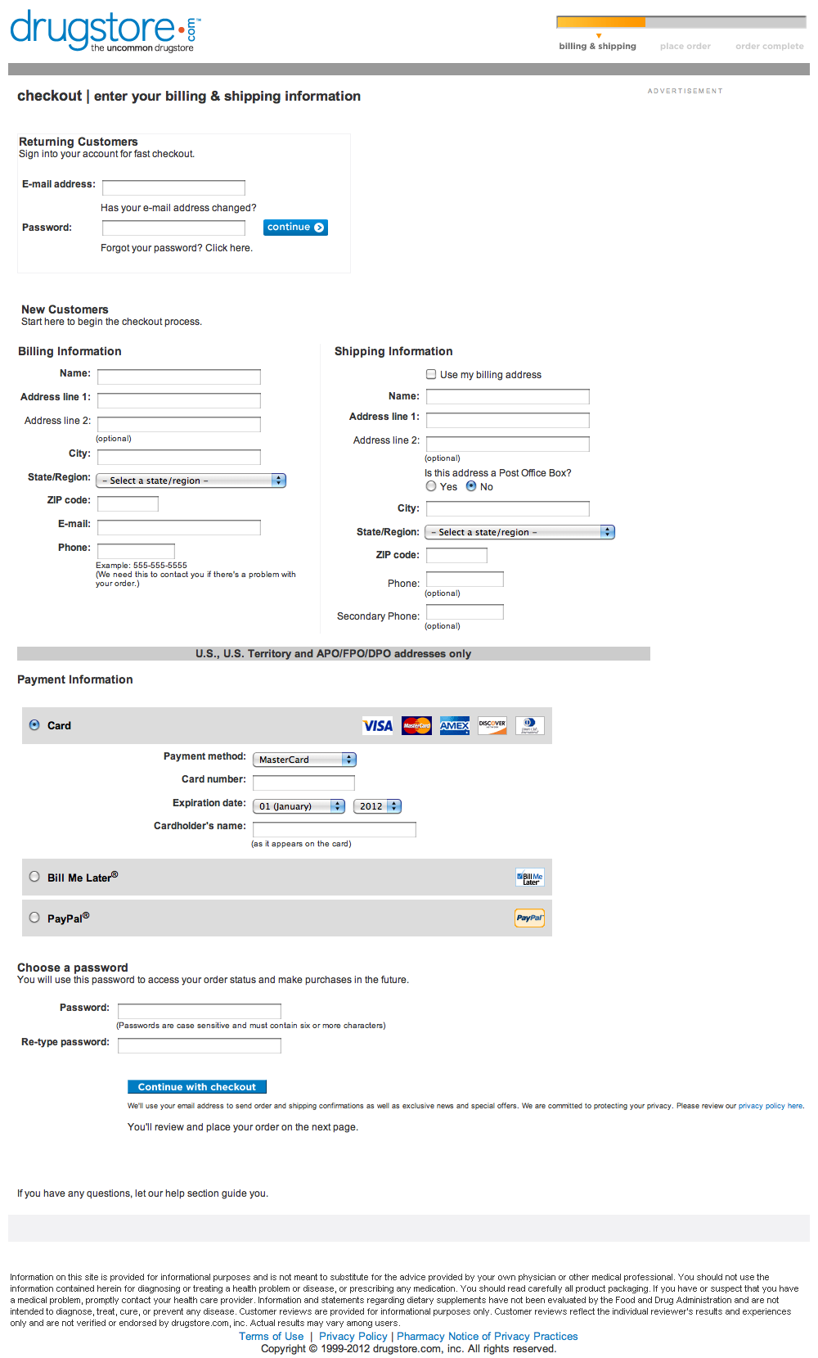The height and width of the screenshot is (1358, 818).
Task: Focus the shipping ZIP code field
Action: (x=456, y=555)
